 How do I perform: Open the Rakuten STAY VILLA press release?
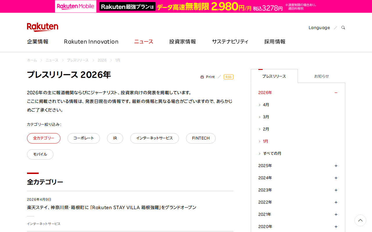112,207
